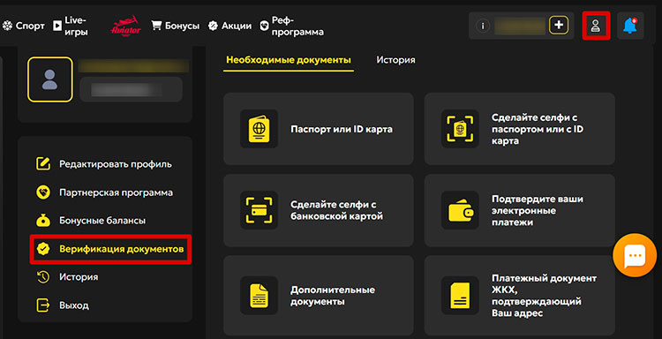Open Дополнительные документы card

[x=319, y=296]
